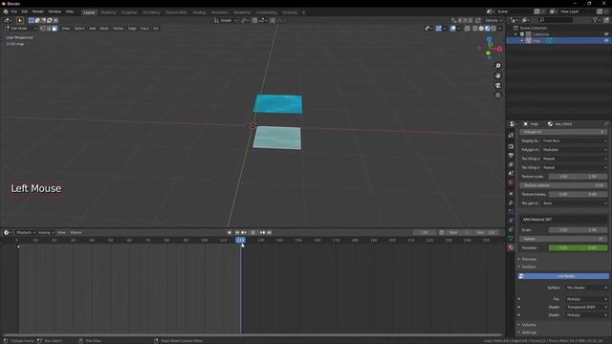The image size is (612, 344).
Task: Open the outliner filter dropdown
Action: tap(596, 20)
